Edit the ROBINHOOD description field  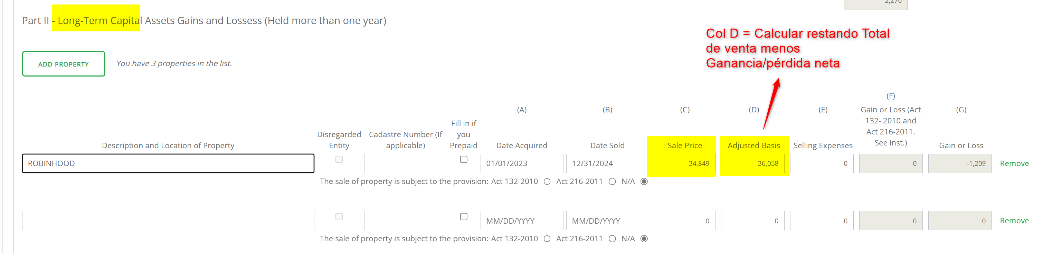(168, 163)
